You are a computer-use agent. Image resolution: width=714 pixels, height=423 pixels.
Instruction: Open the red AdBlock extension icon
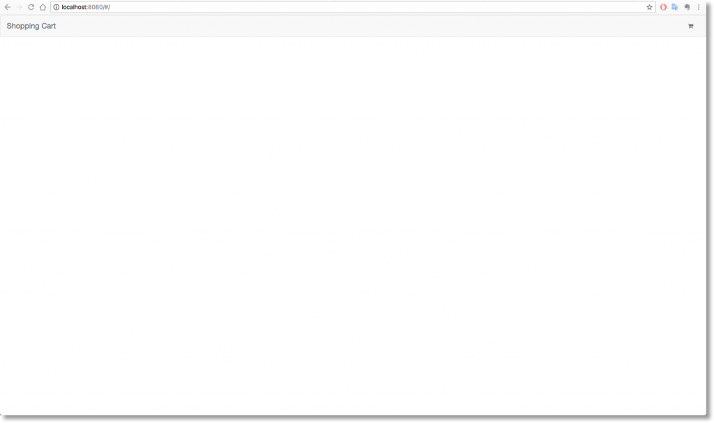[x=663, y=7]
